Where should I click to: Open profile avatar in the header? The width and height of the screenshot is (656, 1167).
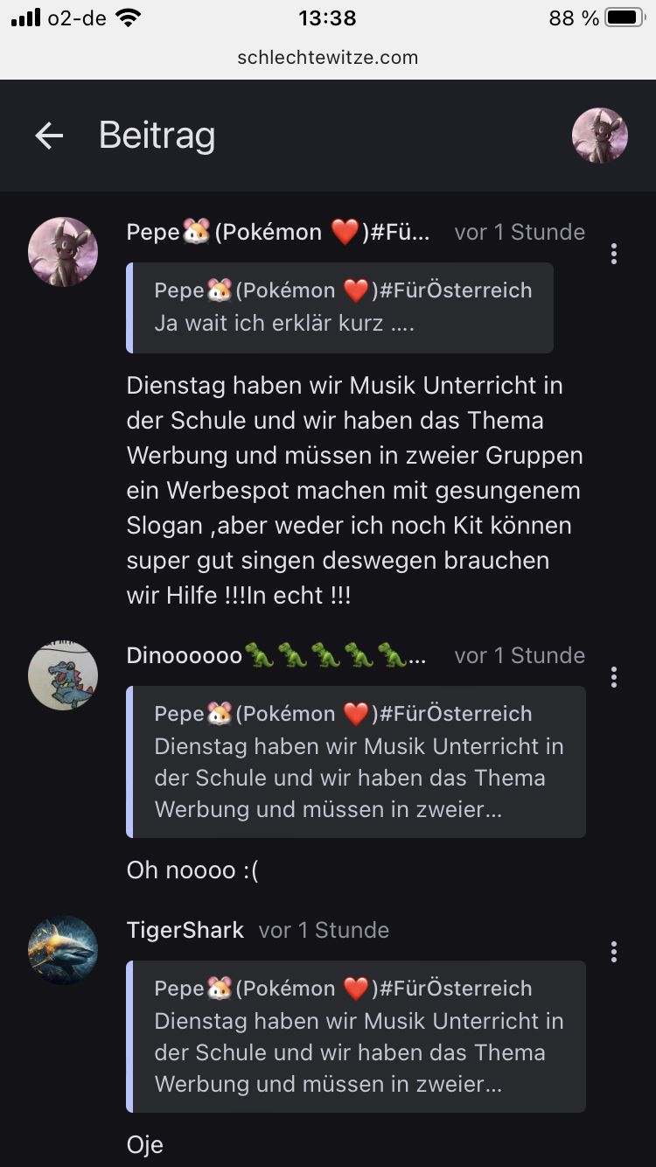click(600, 136)
